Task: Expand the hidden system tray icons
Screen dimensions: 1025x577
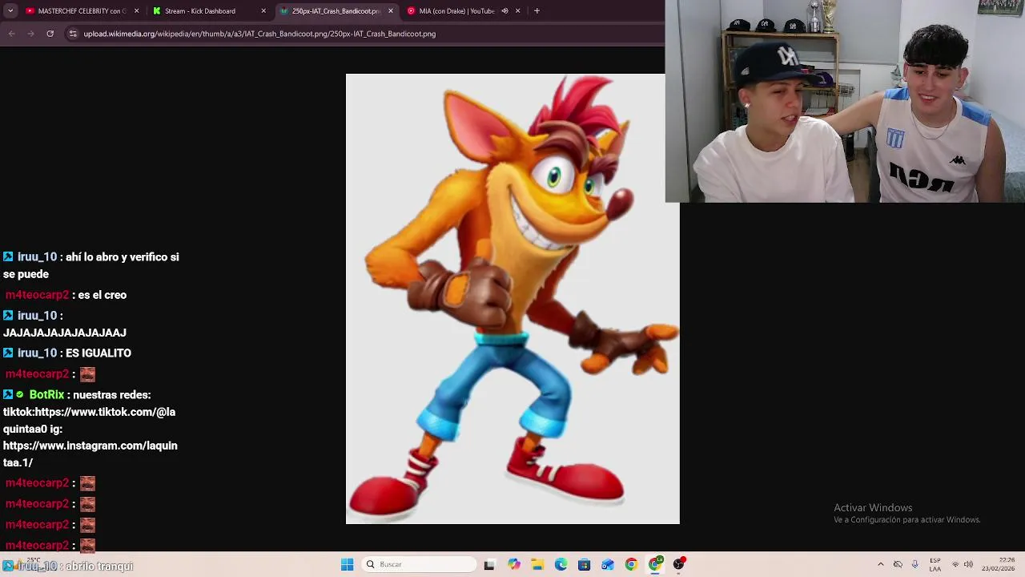Action: coord(881,564)
